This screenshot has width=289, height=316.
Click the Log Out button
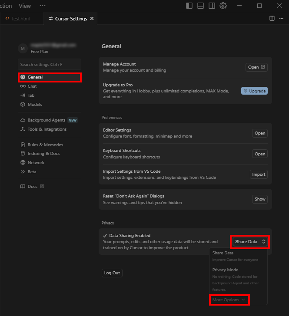pyautogui.click(x=112, y=273)
